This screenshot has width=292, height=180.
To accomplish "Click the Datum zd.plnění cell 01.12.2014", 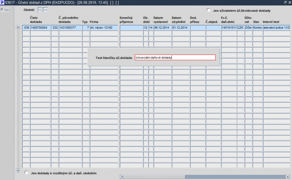I will point(181,28).
